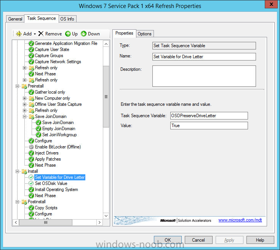Collapse the Install group
Screen dimensions: 280x250
click(x=17, y=171)
